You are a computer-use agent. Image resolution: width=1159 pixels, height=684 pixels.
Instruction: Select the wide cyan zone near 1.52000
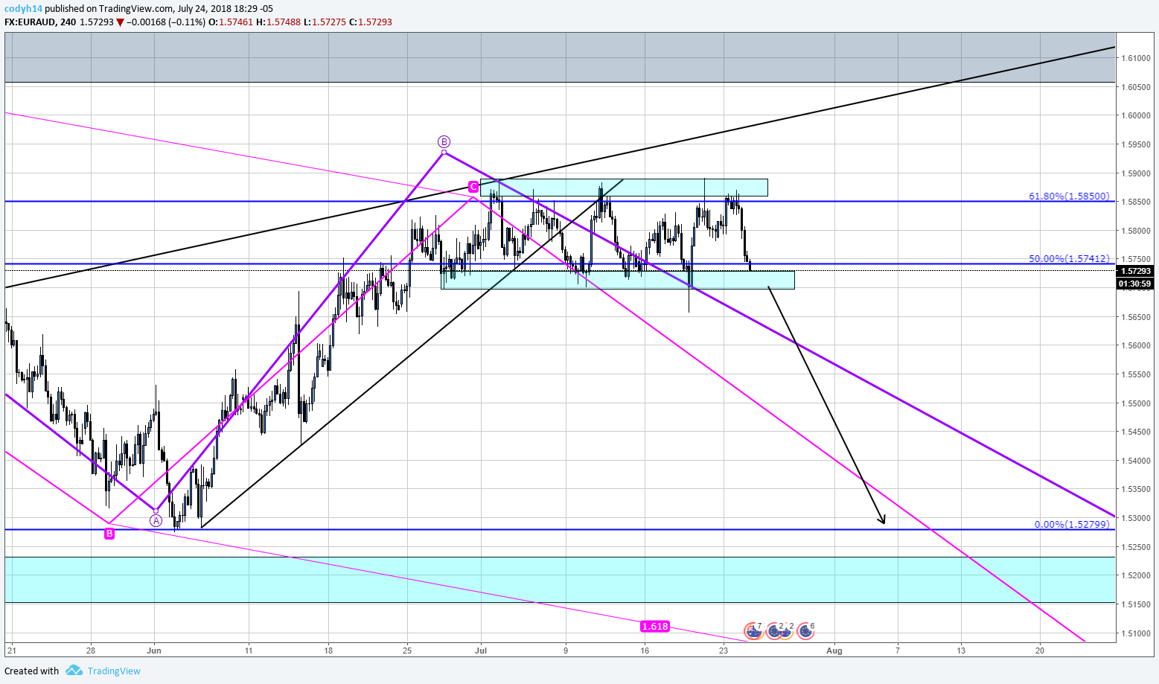click(560, 580)
